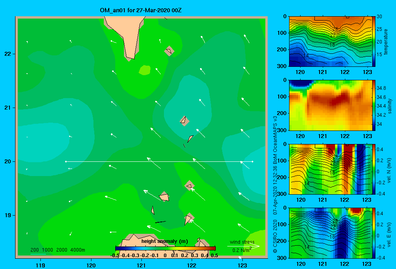This screenshot has width=396, height=269.
Task: Click the 'wind stress' legend label
Action: pyautogui.click(x=242, y=242)
